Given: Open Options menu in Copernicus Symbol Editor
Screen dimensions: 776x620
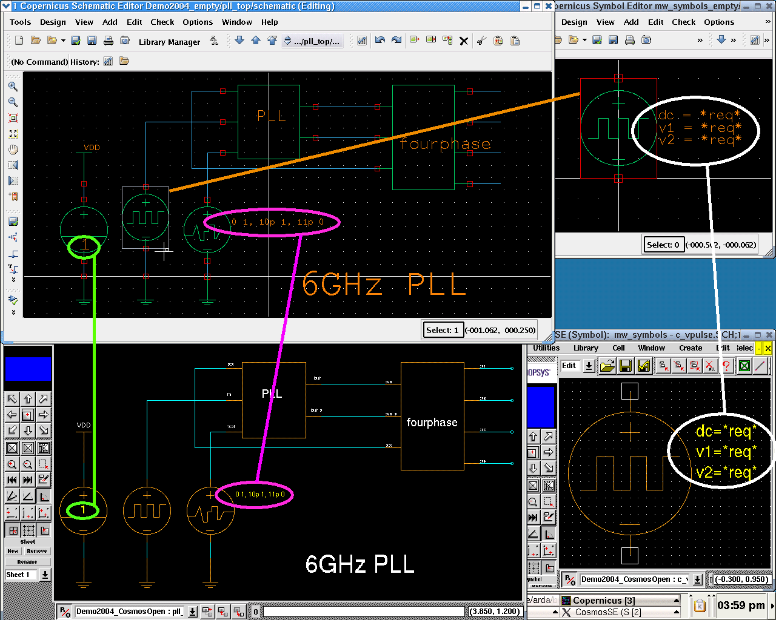Looking at the screenshot, I should tap(719, 22).
